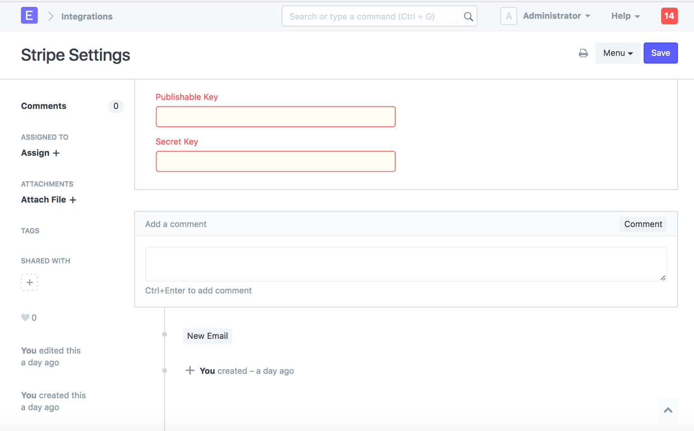Navigate to Integrations via the breadcrumb
The width and height of the screenshot is (694, 431).
point(86,16)
